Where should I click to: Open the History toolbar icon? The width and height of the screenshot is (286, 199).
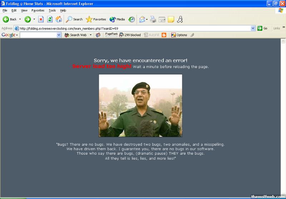[132, 19]
